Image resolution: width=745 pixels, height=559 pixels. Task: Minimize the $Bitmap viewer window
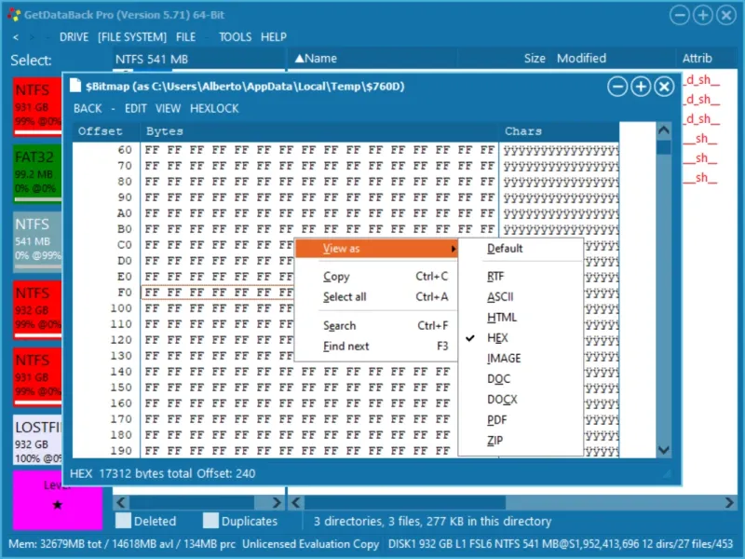(617, 87)
